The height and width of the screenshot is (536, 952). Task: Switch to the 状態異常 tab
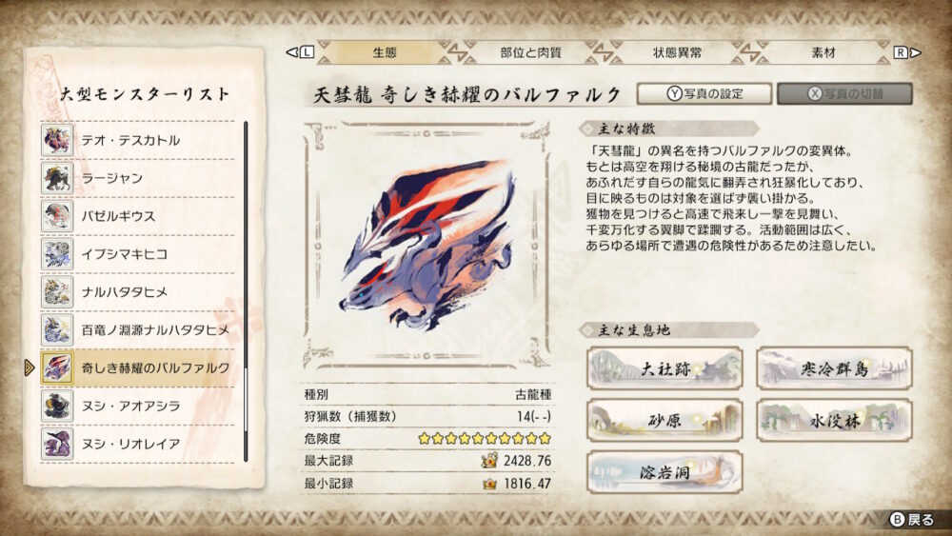pos(677,52)
